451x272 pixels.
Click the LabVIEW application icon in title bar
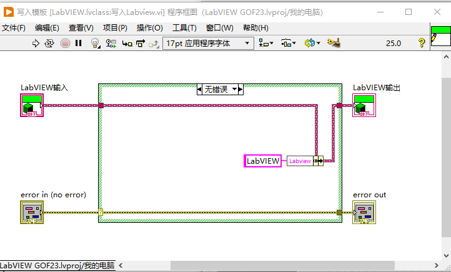pyautogui.click(x=8, y=12)
